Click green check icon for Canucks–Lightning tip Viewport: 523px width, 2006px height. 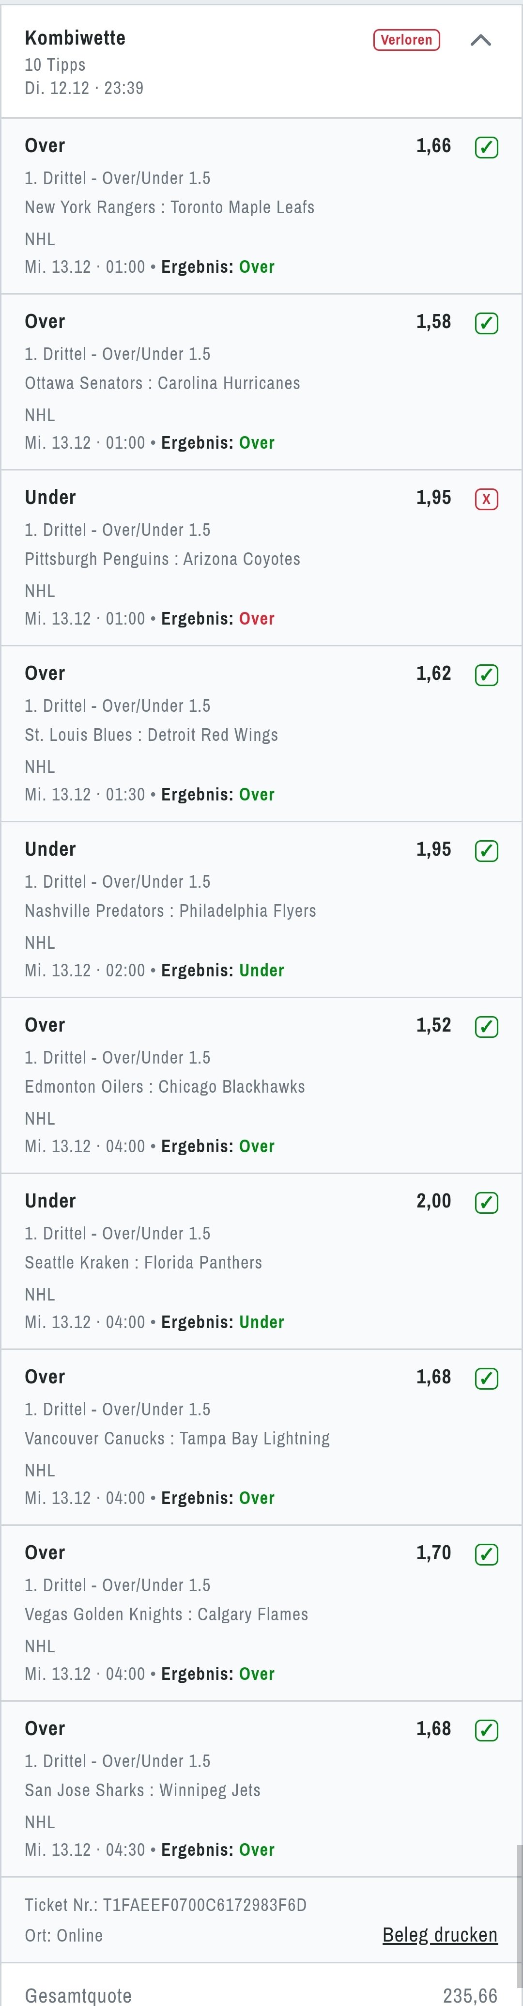[x=486, y=1379]
